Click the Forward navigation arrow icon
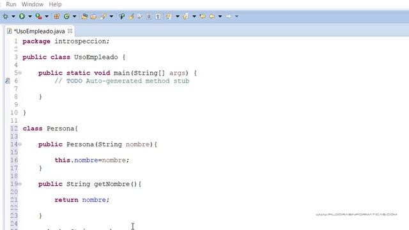 [229, 17]
